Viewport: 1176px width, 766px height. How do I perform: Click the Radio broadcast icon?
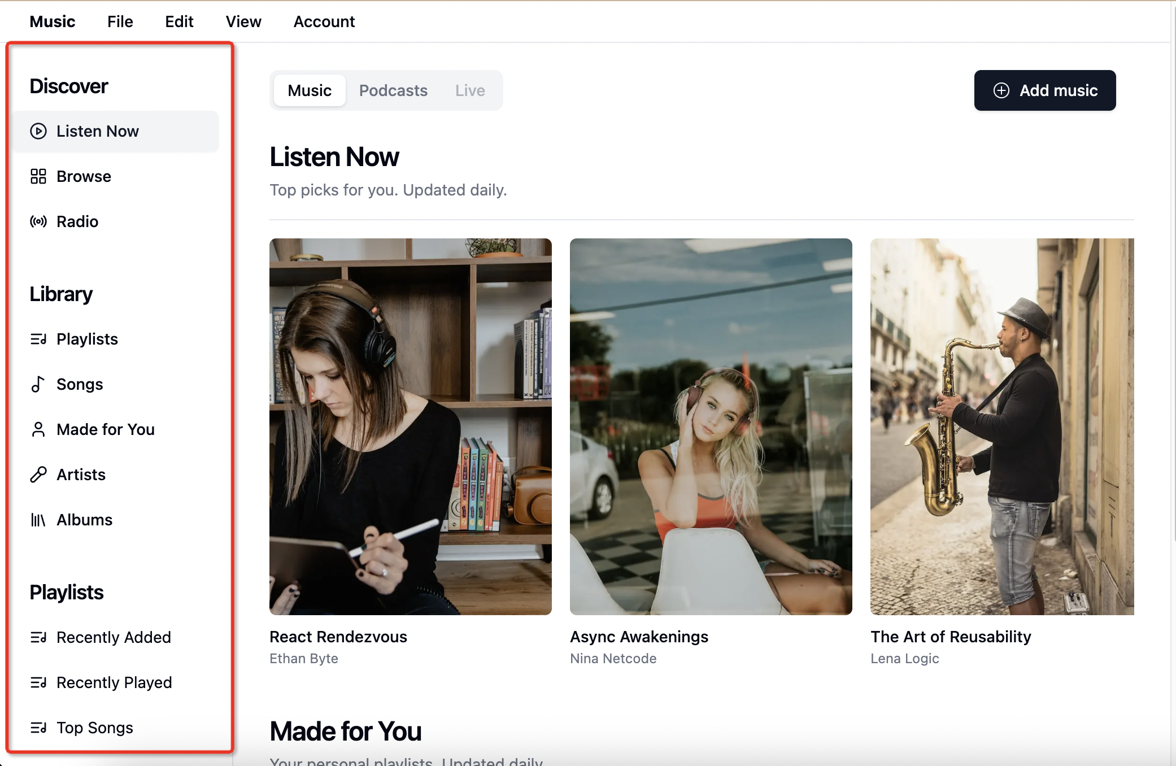tap(38, 221)
